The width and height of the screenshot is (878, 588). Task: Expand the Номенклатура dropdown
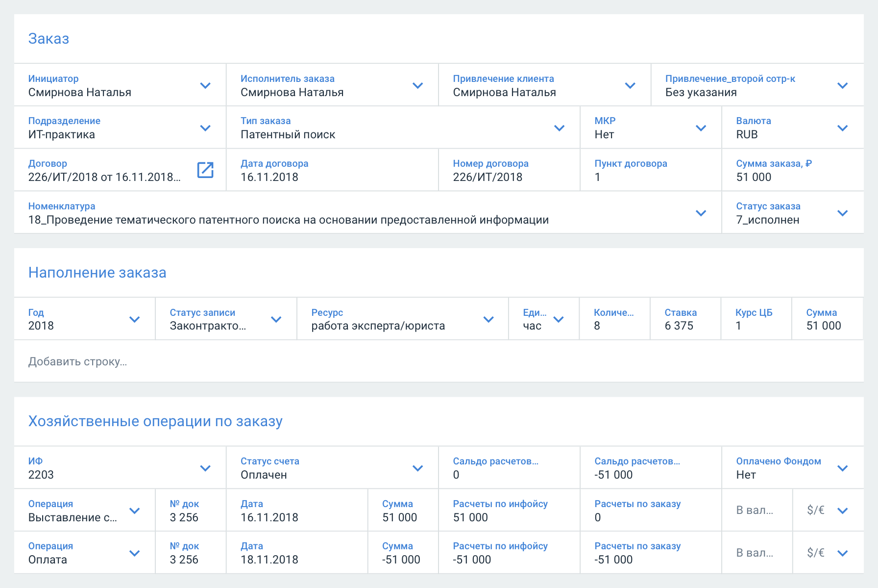click(x=701, y=213)
